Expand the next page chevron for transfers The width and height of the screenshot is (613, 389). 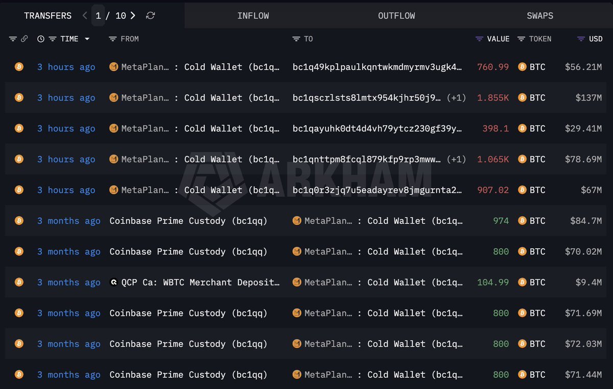click(x=132, y=15)
